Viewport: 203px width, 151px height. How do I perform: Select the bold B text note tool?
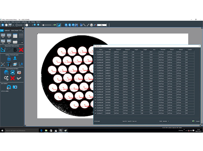15,50
